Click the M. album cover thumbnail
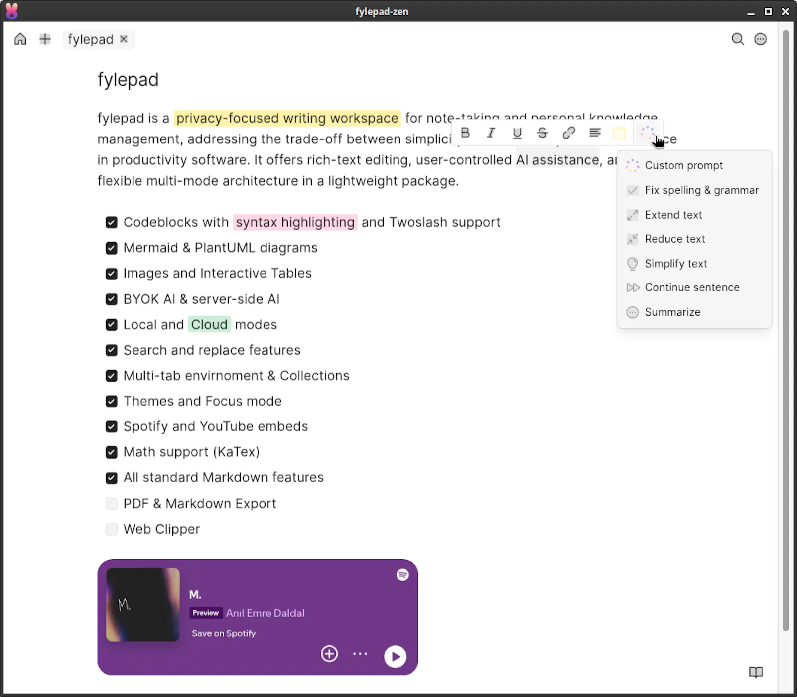The image size is (797, 697). pos(143,605)
